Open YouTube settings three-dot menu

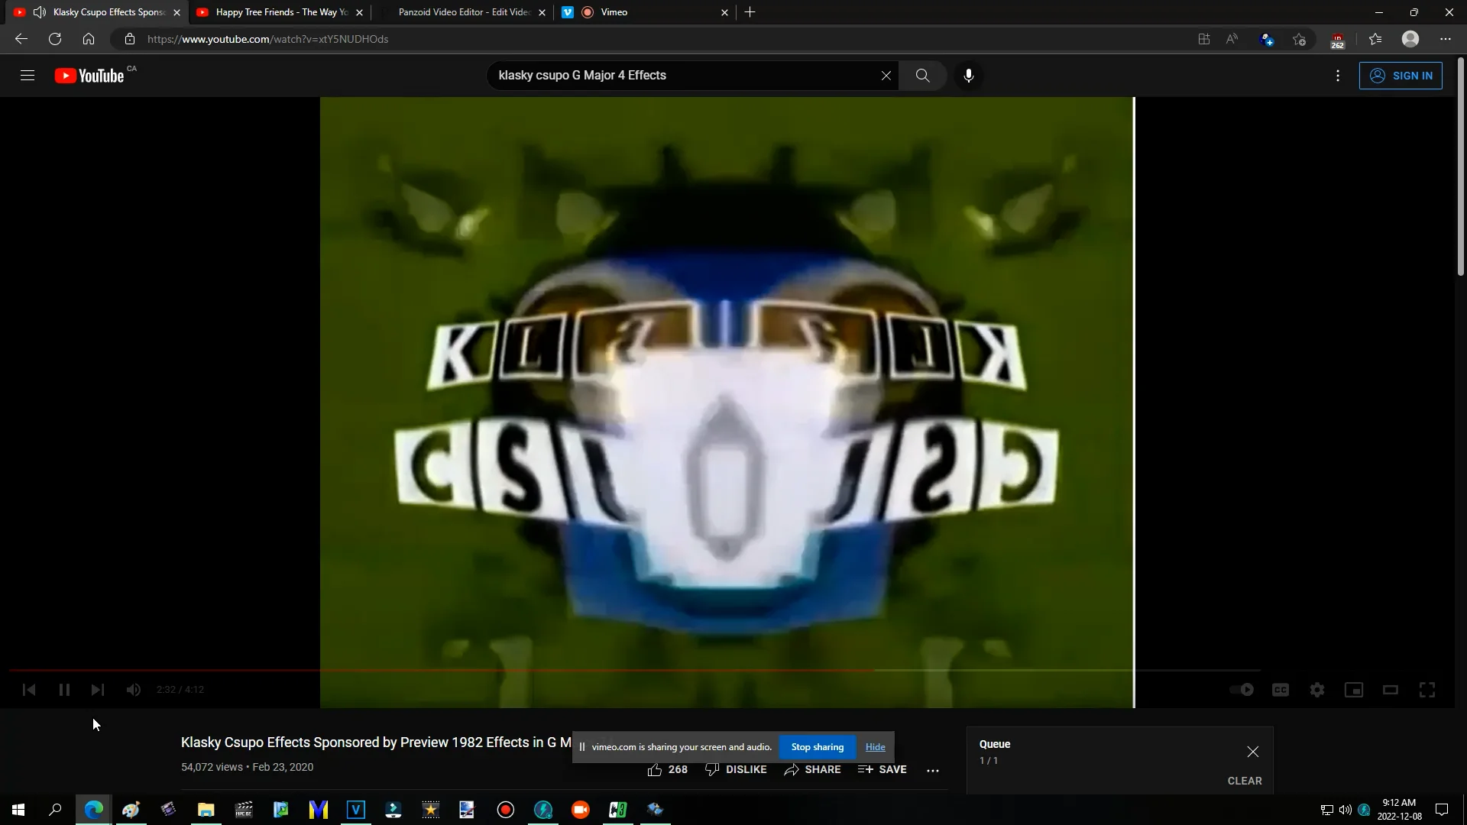1338,76
